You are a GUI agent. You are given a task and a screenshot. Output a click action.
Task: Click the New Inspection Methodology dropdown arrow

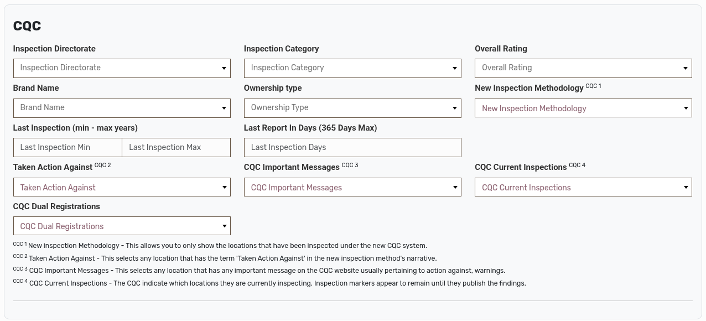click(x=686, y=108)
